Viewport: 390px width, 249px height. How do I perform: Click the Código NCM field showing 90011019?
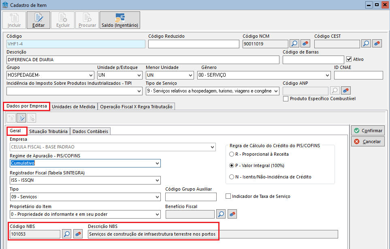pyautogui.click(x=265, y=44)
